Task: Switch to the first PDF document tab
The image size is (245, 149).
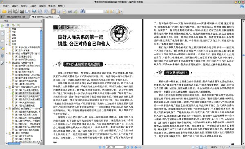Action: 16,17
